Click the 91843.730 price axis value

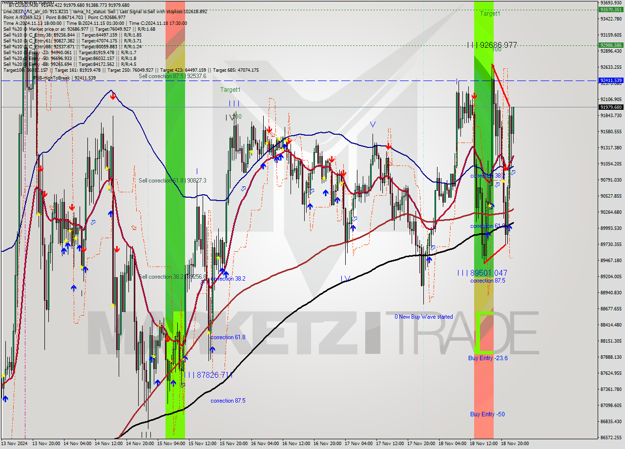(x=611, y=116)
